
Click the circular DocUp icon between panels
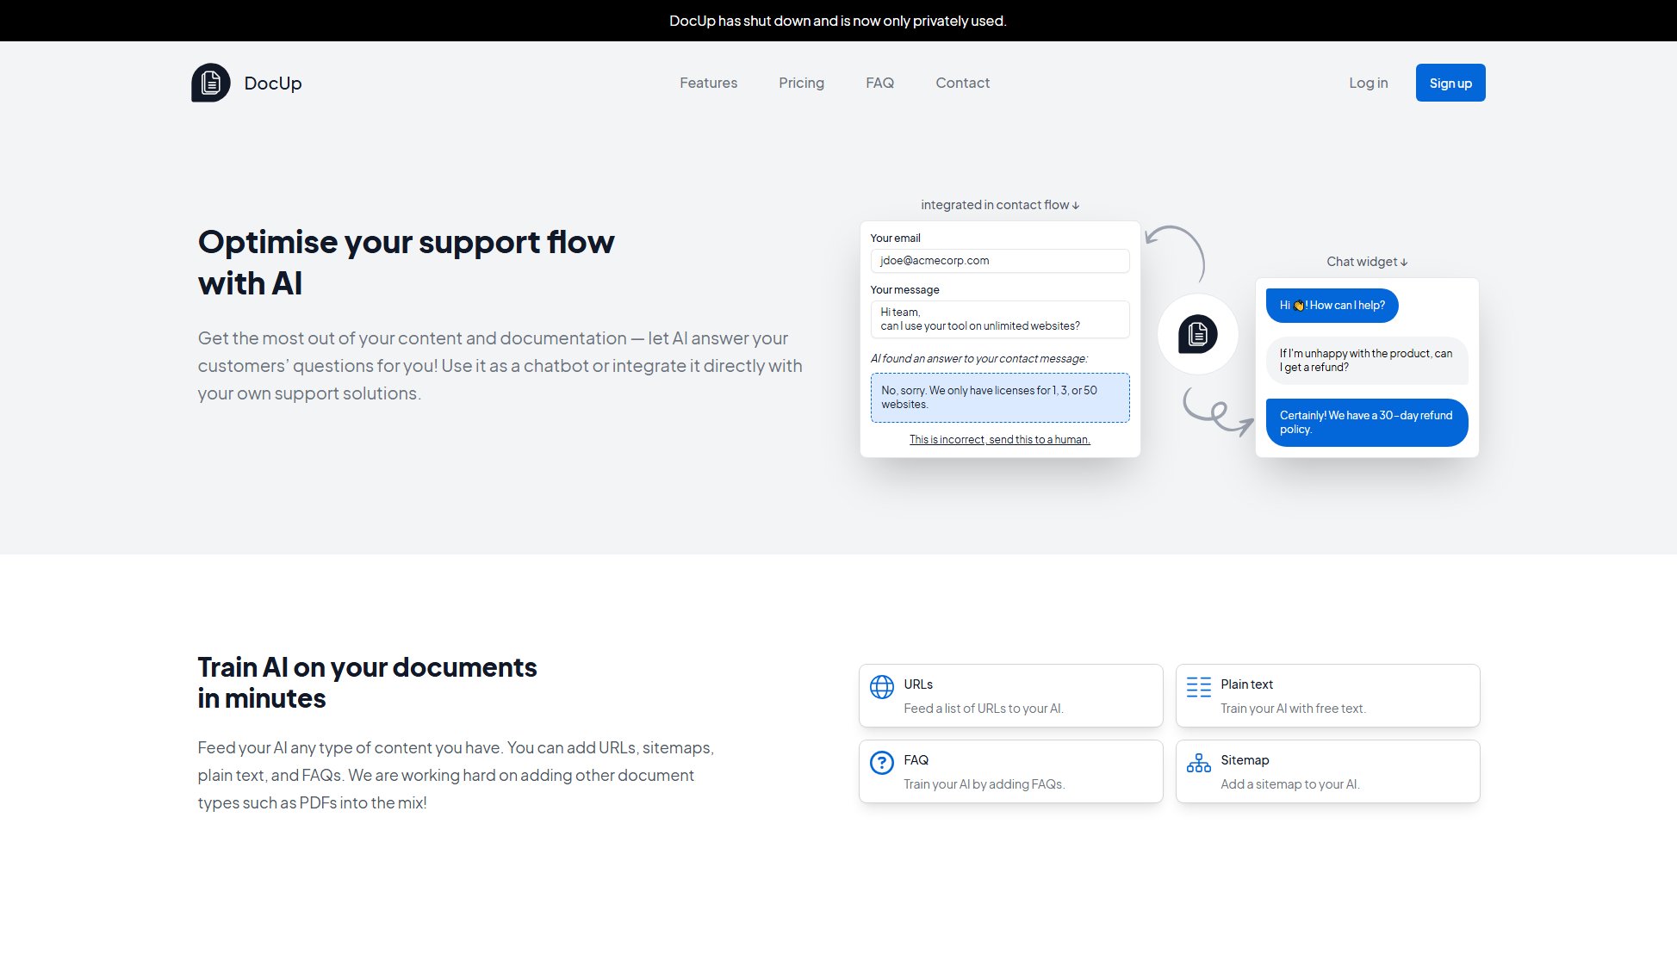point(1197,334)
